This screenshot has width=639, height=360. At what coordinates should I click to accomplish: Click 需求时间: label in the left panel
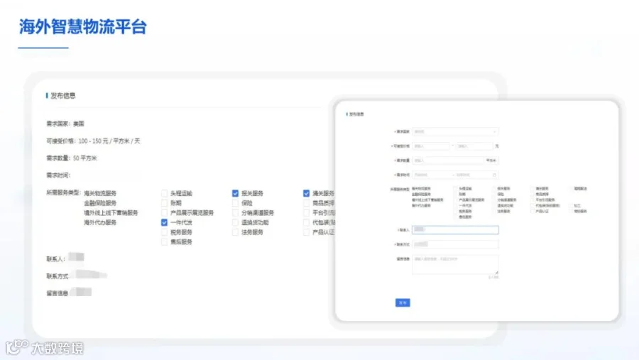58,175
